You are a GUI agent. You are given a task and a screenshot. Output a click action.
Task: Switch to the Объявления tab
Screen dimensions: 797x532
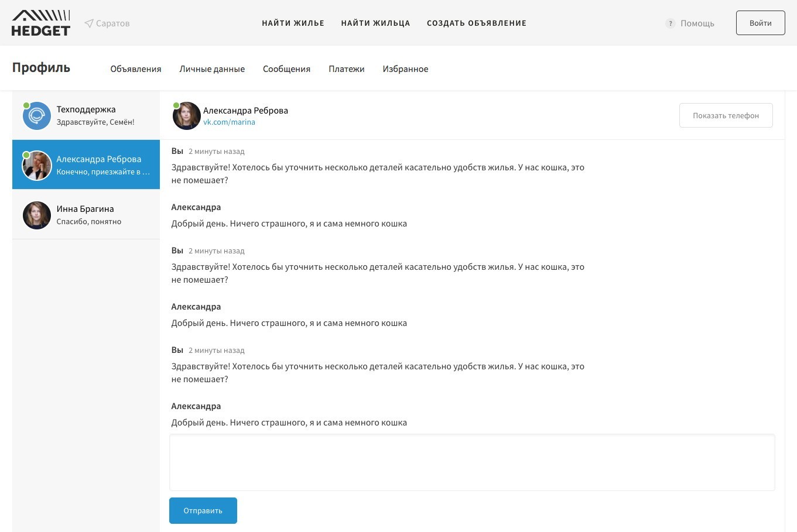point(135,69)
